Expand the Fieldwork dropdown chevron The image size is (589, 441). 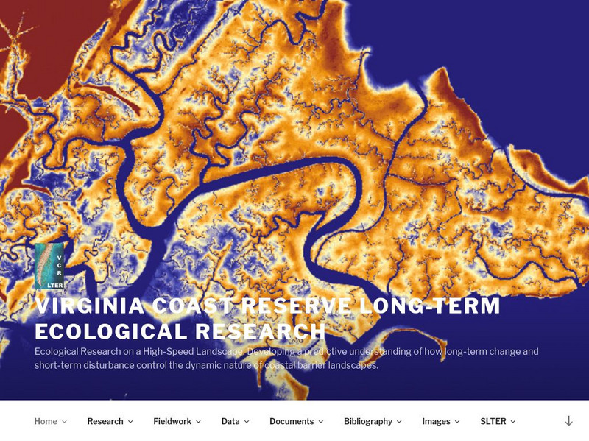click(x=197, y=422)
